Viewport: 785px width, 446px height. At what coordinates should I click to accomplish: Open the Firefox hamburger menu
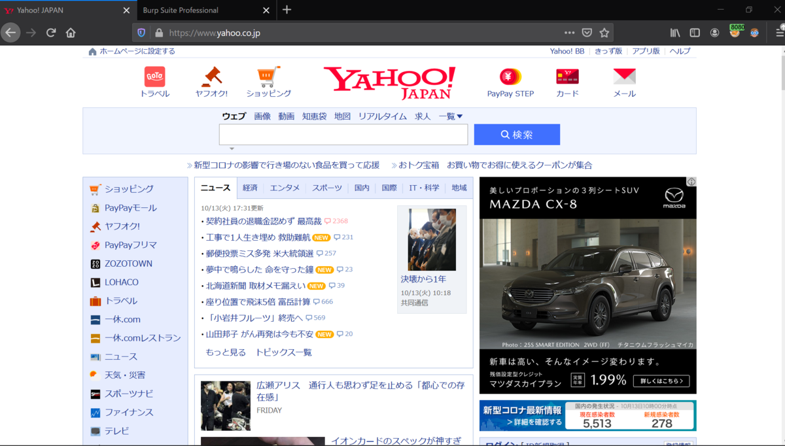(x=780, y=33)
